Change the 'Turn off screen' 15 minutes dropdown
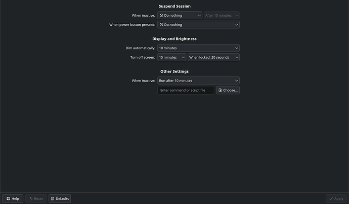 coord(171,57)
